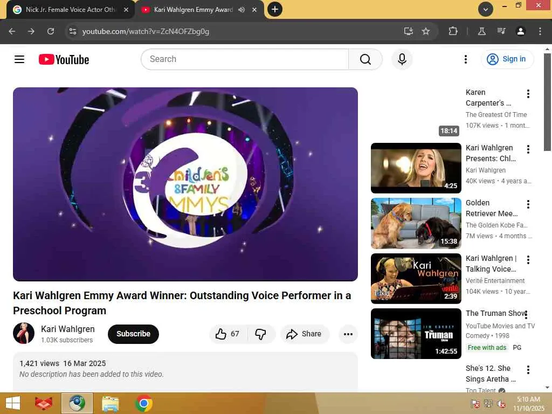Click the 'Free with ads' label

487,348
